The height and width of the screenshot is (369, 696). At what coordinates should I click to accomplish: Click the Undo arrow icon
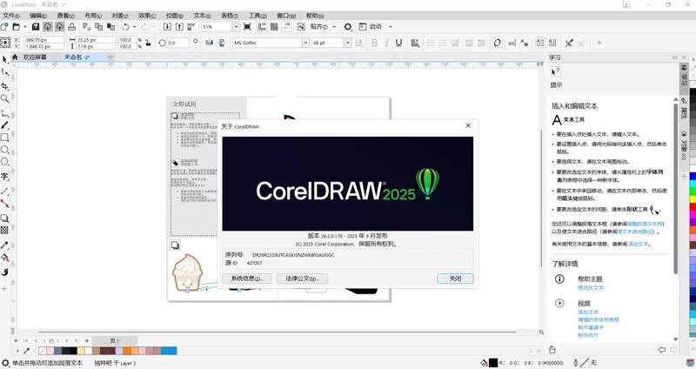(125, 27)
